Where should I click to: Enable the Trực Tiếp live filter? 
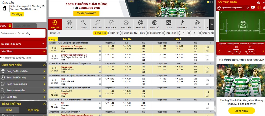pos(100,33)
